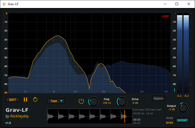Click the orange loop restart icon

35,99
